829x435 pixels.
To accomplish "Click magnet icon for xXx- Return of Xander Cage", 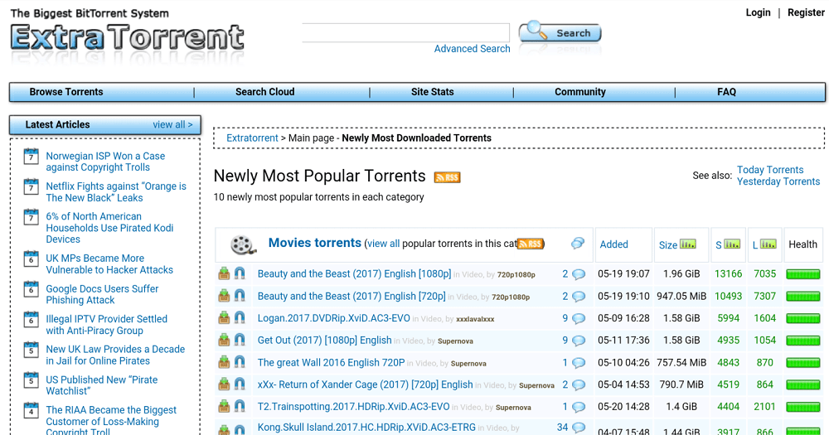I will click(240, 384).
